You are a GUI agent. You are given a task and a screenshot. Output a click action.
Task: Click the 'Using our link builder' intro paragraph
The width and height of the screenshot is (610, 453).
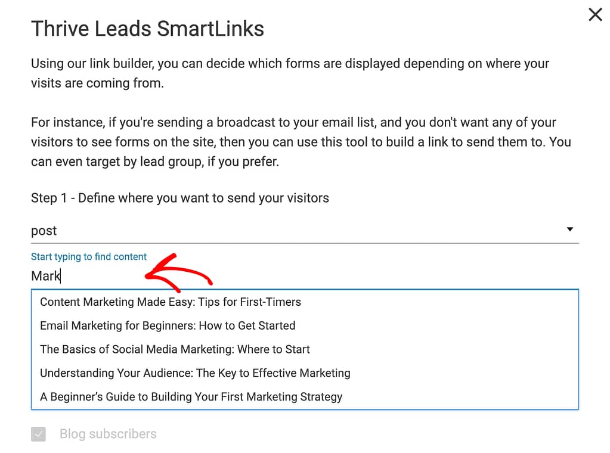[290, 73]
